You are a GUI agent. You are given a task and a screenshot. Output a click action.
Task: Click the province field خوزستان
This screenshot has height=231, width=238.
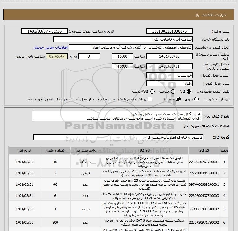pyautogui.click(x=169, y=75)
